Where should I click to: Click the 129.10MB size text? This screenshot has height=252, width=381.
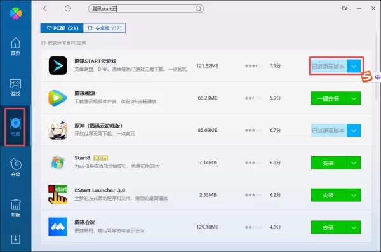coord(208,227)
